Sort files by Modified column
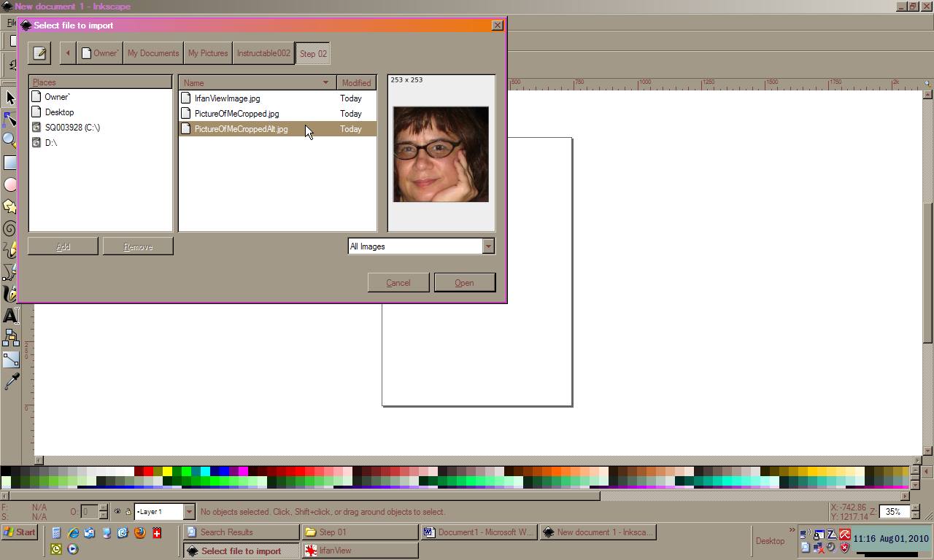 356,82
